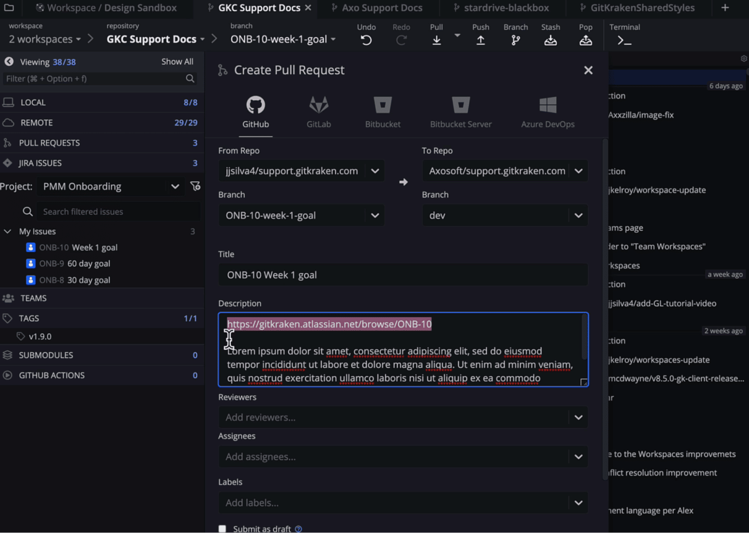Pop the stash using the Pop icon
The height and width of the screenshot is (533, 749).
(586, 40)
